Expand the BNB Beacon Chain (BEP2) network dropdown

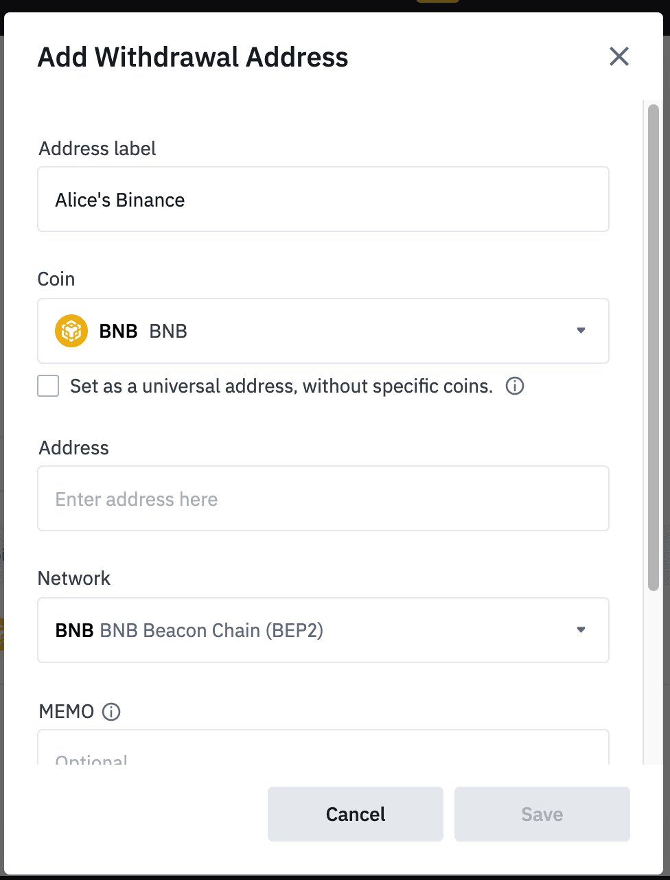click(323, 630)
